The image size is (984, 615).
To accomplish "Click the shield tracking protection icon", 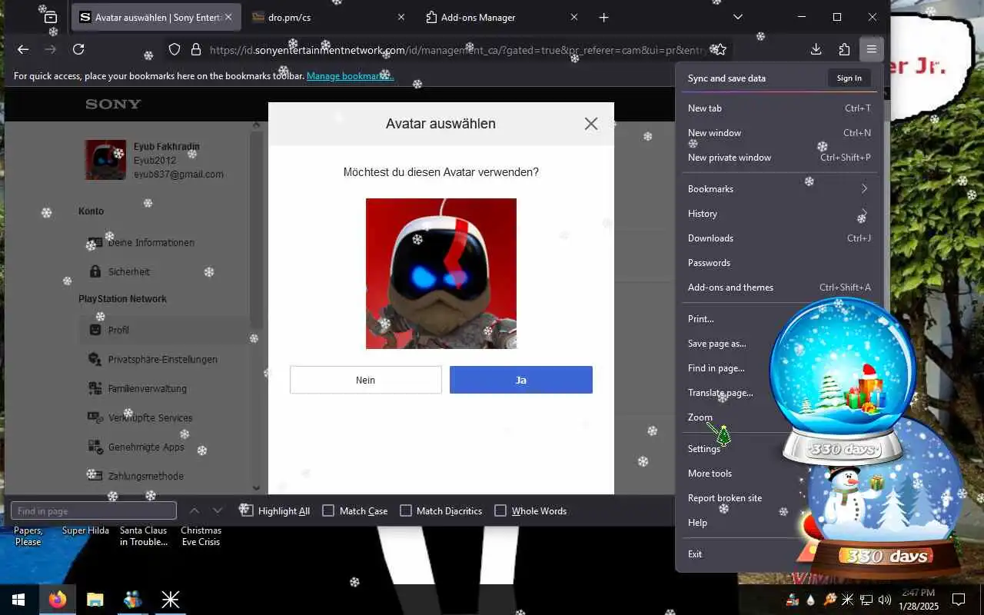I will click(175, 49).
